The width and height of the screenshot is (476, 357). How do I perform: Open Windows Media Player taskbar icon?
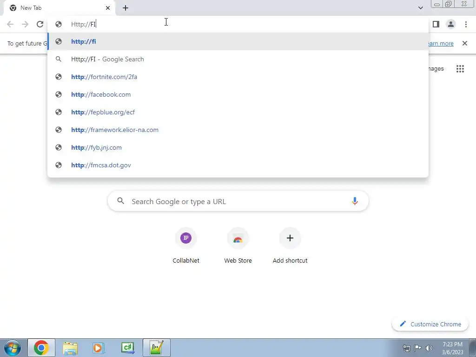pos(99,348)
